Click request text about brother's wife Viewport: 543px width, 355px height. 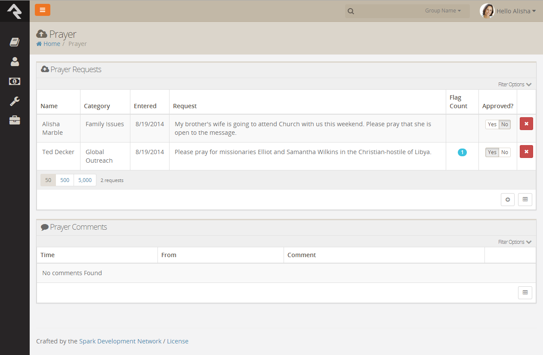303,128
